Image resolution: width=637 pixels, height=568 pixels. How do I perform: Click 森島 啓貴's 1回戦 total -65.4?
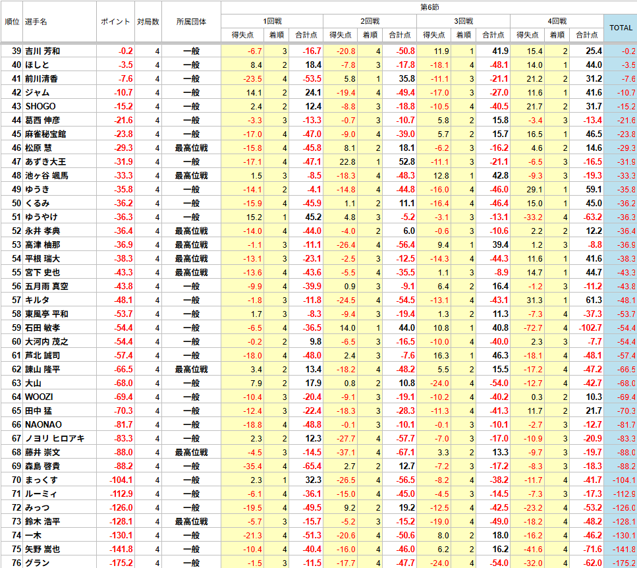pyautogui.click(x=312, y=466)
